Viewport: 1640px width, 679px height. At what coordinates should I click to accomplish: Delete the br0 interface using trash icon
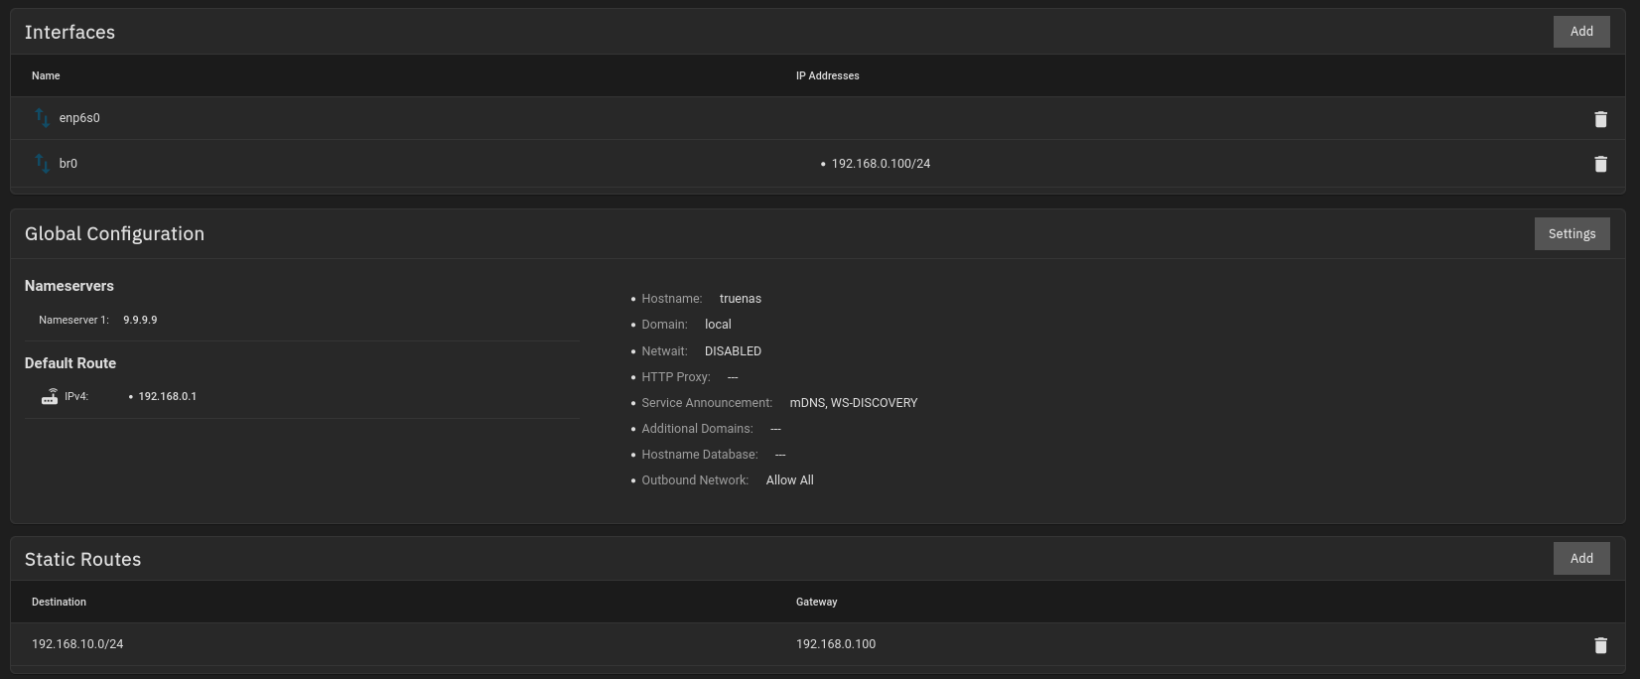(x=1600, y=164)
